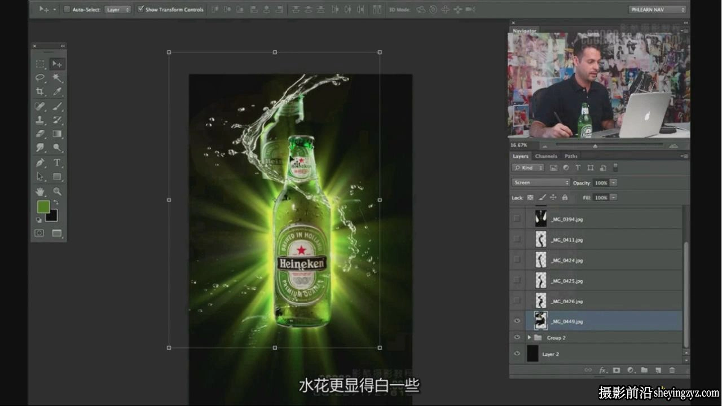Select the Crop tool

coord(41,91)
